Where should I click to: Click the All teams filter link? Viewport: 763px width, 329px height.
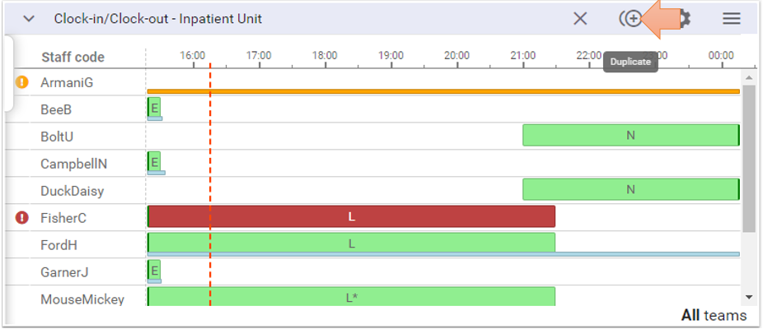tap(713, 316)
